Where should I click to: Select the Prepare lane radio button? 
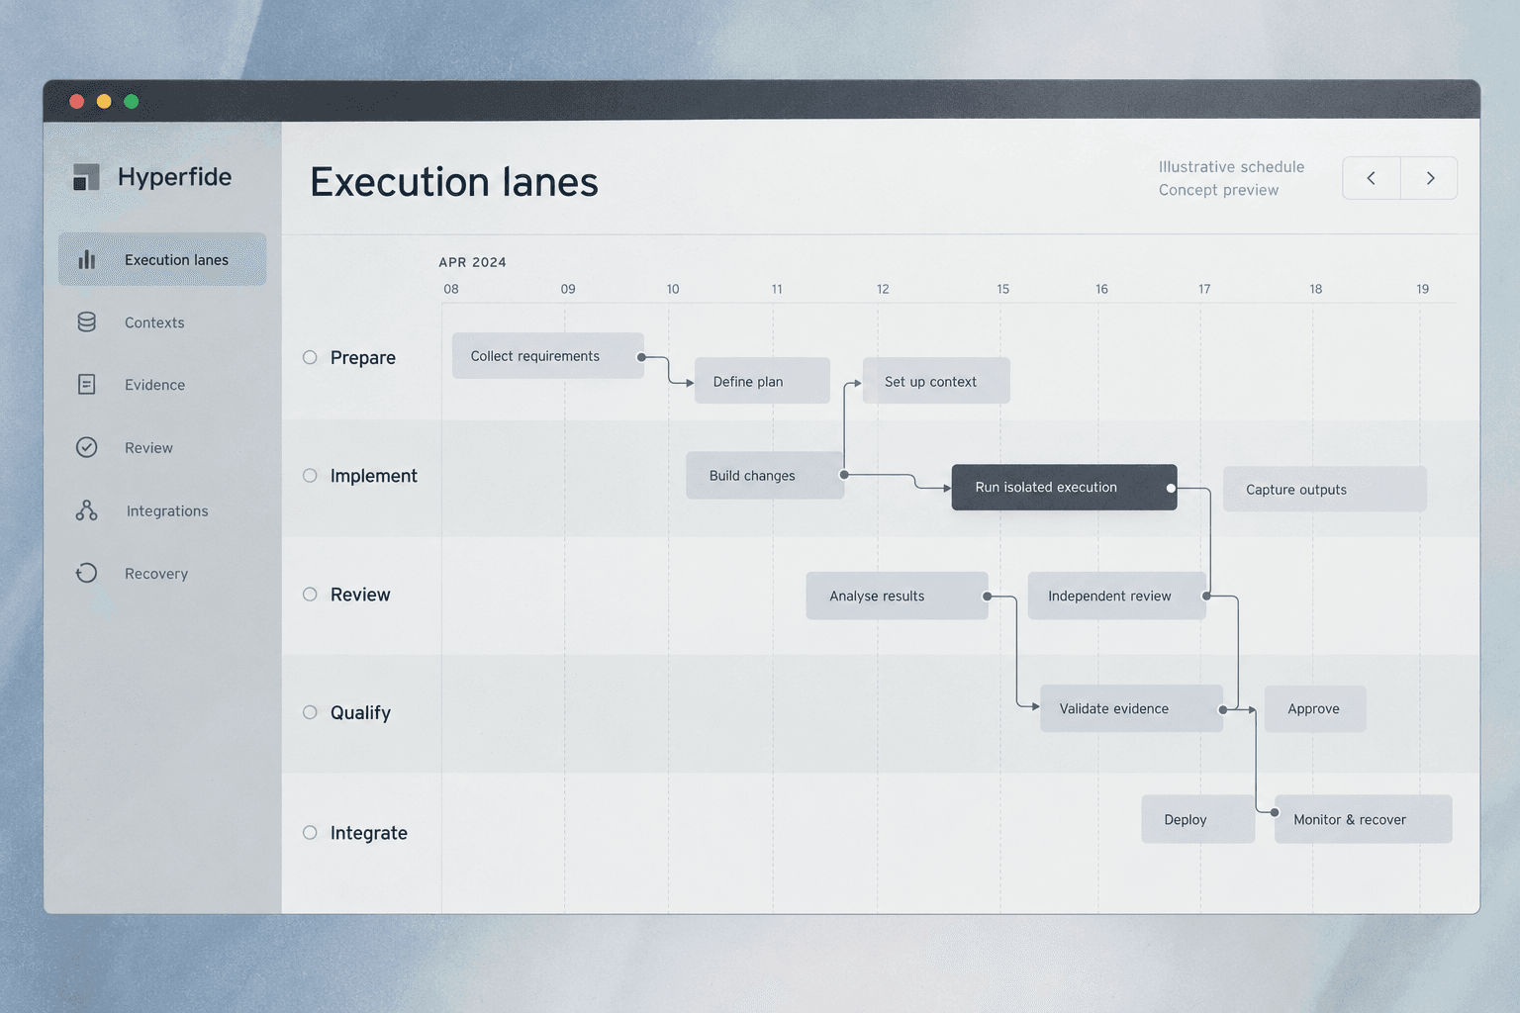[310, 357]
